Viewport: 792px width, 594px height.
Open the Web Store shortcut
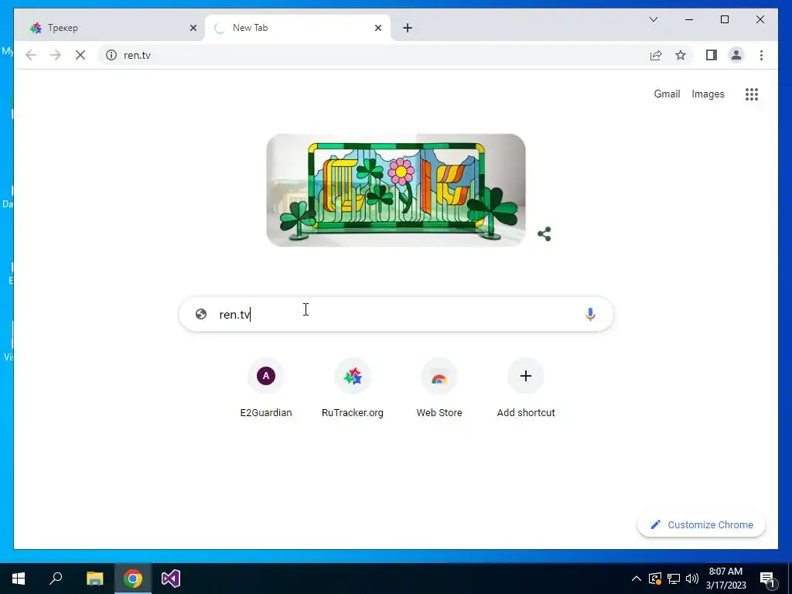click(x=439, y=388)
